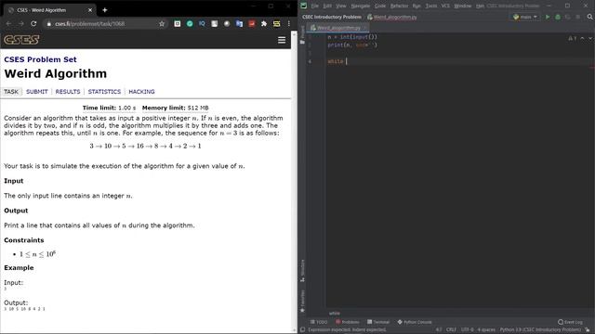Click the tool windows toggle in status bar corner

[x=302, y=330]
